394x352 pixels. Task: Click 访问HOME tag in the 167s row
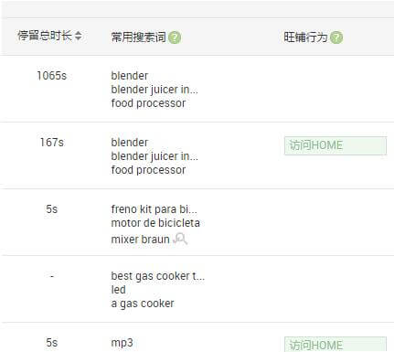(335, 145)
